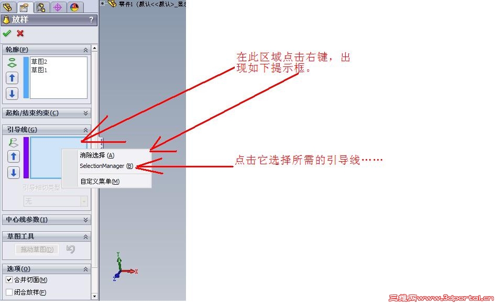Choose SelectionManager from context menu
Image resolution: width=504 pixels, height=305 pixels.
(x=106, y=166)
